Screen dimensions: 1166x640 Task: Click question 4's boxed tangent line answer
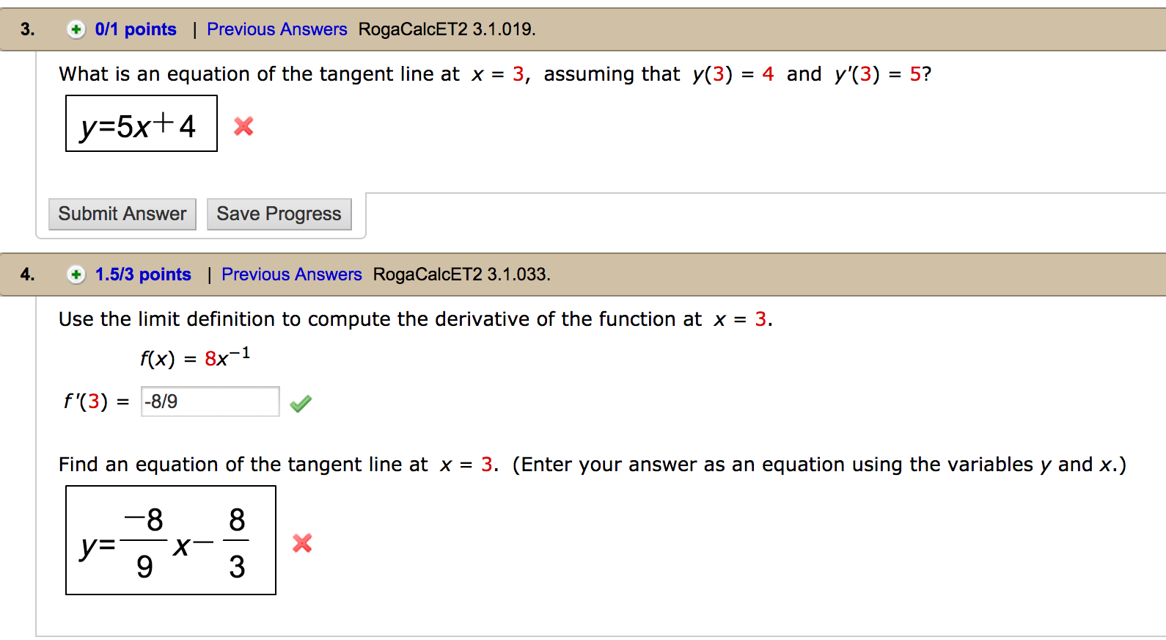(170, 539)
